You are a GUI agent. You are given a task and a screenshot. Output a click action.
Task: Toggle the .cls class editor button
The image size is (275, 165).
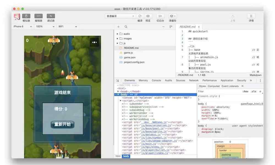pos(254,92)
